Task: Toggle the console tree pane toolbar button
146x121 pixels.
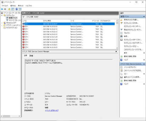Action: 13,9
